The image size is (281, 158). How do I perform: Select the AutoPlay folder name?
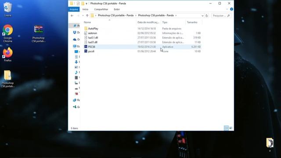[x=93, y=29]
